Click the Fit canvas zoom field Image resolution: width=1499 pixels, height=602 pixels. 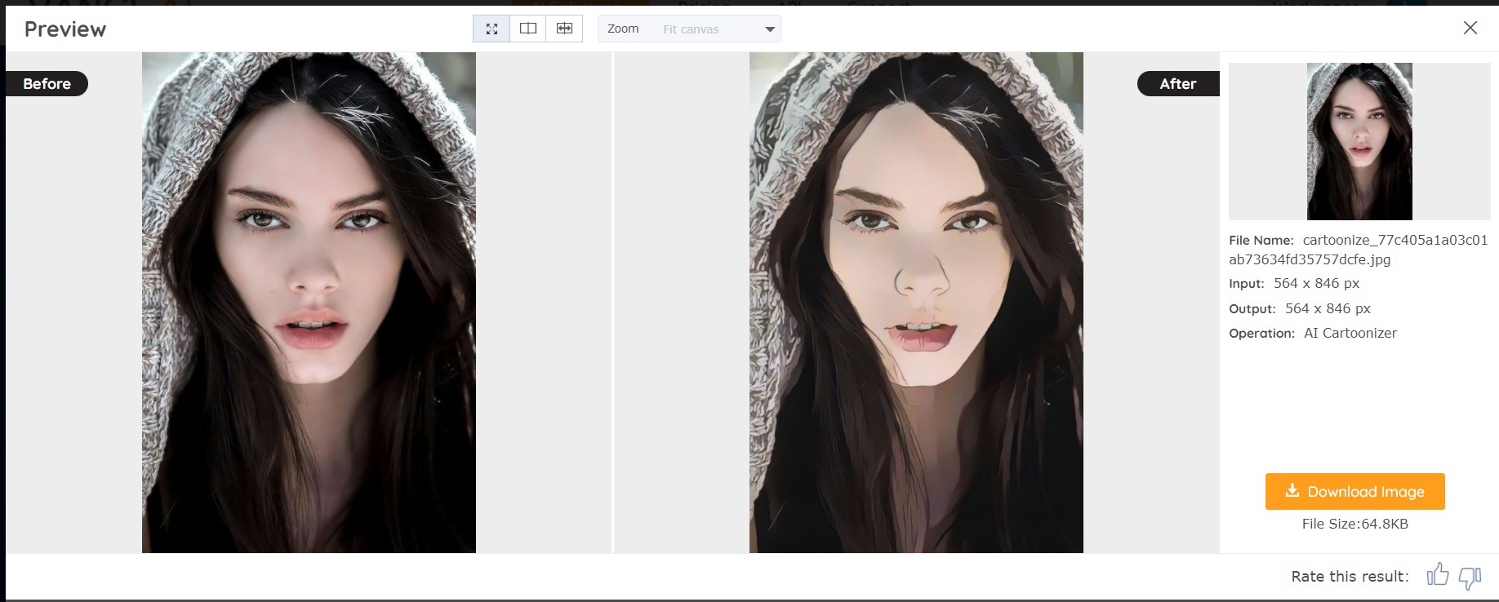691,29
